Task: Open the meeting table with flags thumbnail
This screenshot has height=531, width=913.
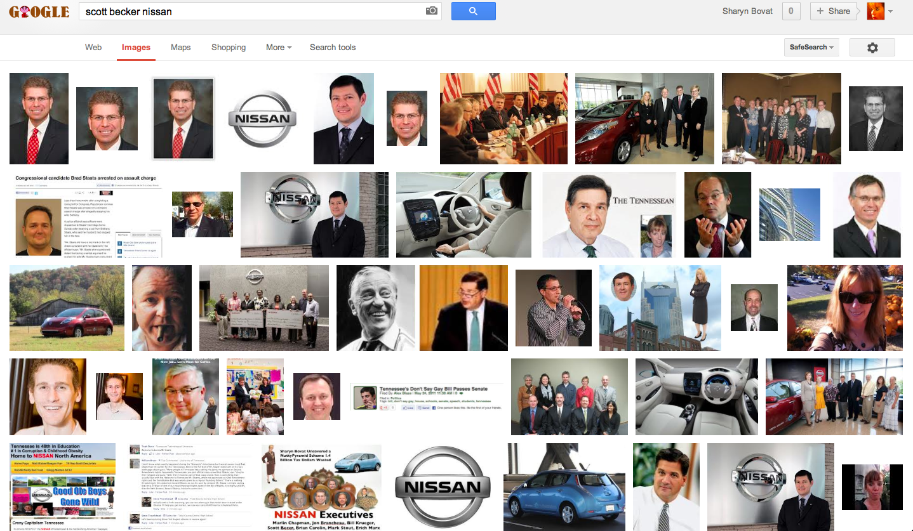Action: [503, 119]
